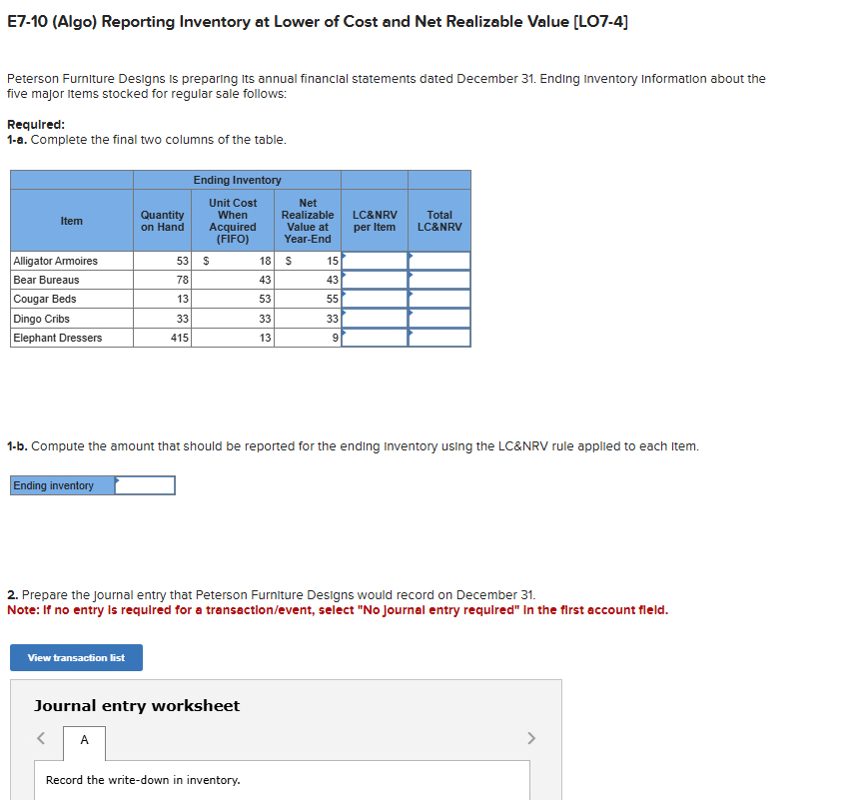
Task: Click the red note about no journal entry
Action: coord(338,610)
